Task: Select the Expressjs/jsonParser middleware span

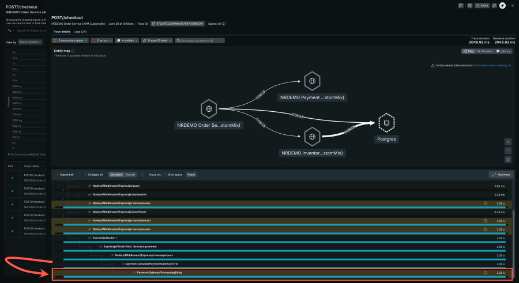Action: point(281,212)
